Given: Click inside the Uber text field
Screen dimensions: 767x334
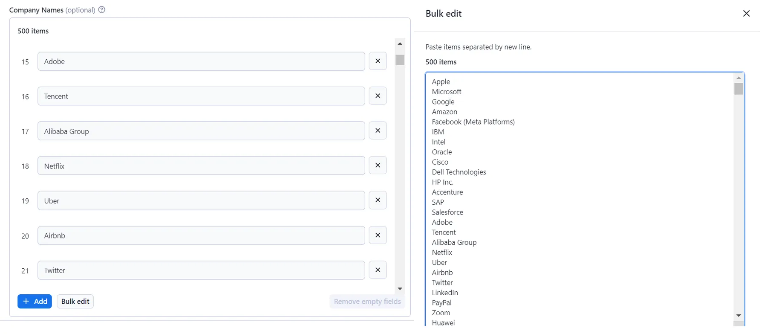Looking at the screenshot, I should coord(201,200).
